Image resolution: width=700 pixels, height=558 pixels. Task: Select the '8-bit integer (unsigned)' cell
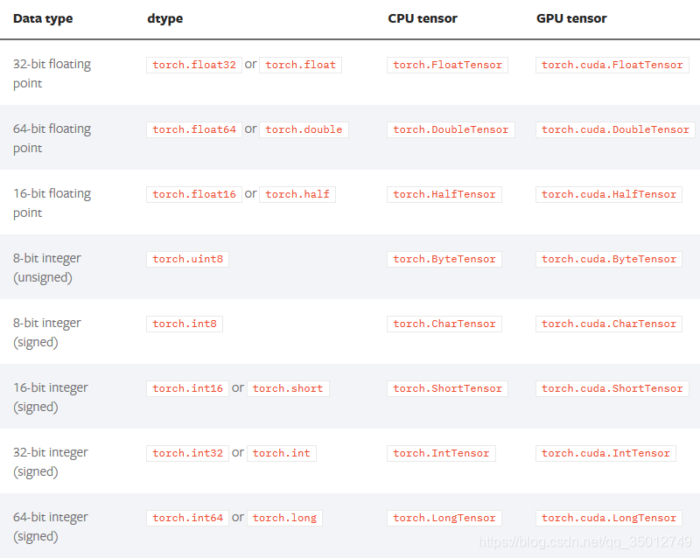point(47,268)
